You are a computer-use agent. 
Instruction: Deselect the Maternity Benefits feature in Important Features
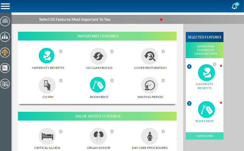[x=47, y=56]
